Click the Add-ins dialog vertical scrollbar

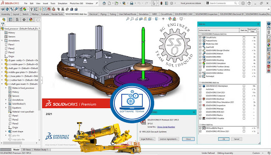coord(258,82)
